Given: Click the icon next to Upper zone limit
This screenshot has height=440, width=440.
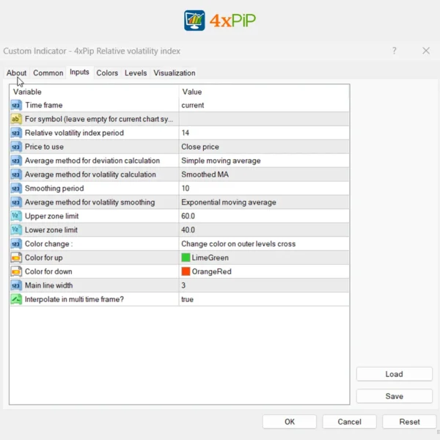Looking at the screenshot, I should click(x=16, y=216).
